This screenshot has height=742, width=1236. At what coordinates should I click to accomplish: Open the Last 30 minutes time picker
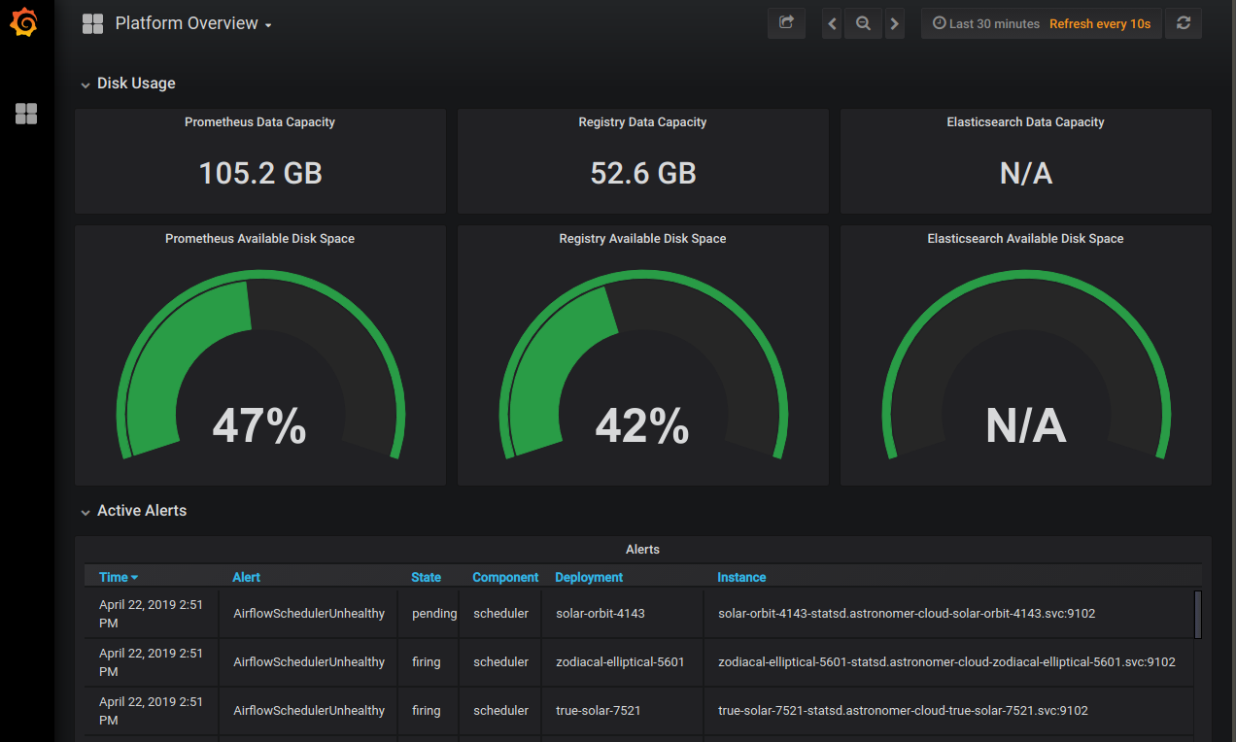tap(986, 23)
